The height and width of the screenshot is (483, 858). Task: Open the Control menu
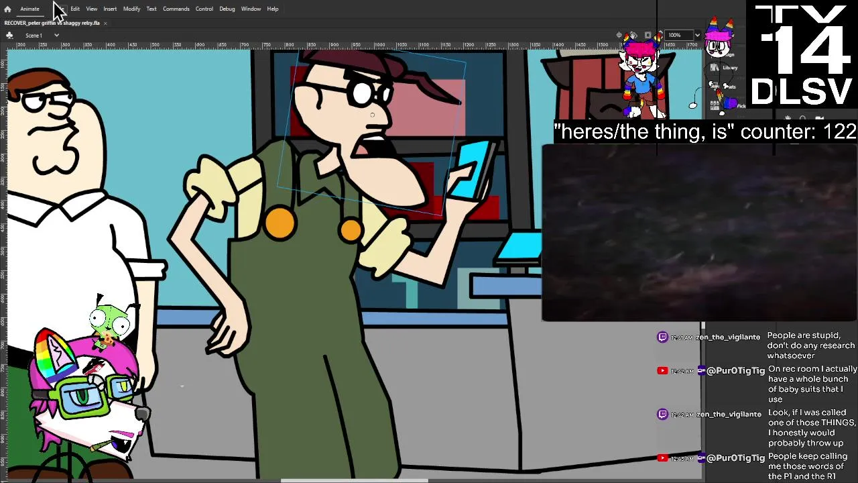204,9
